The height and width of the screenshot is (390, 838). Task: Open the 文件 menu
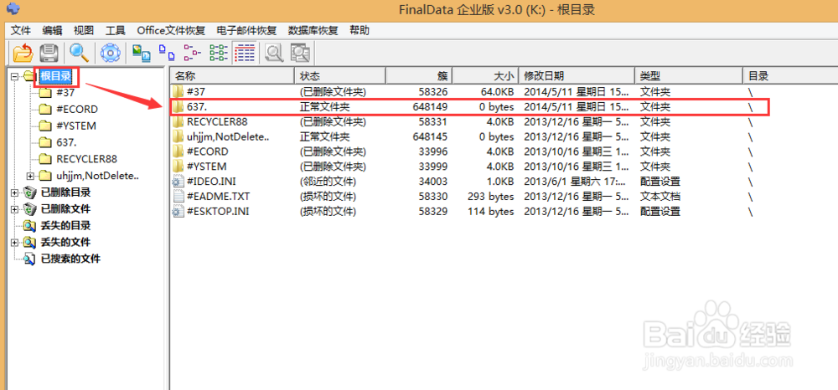coord(21,30)
